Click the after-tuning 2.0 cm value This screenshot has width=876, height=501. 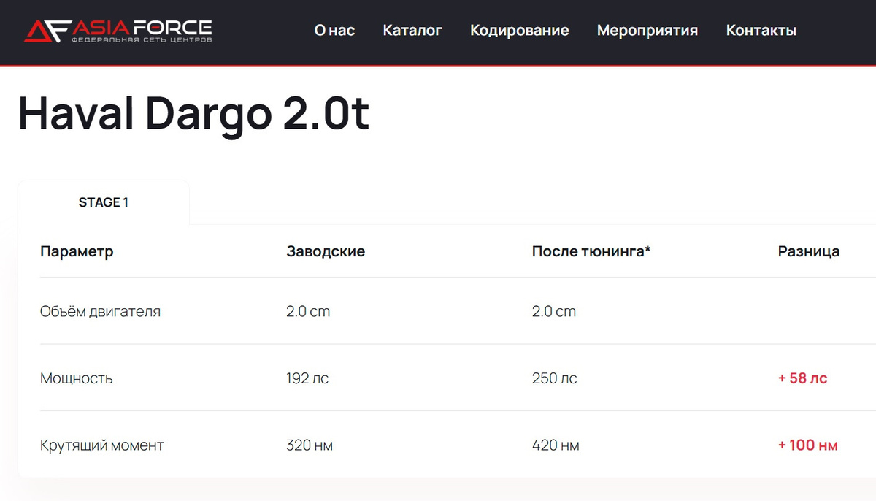click(x=554, y=312)
